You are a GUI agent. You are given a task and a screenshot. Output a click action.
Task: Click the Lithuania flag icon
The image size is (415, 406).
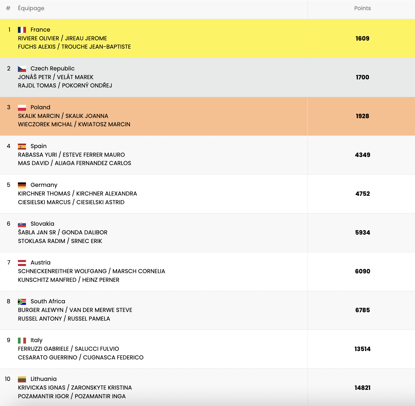point(22,379)
